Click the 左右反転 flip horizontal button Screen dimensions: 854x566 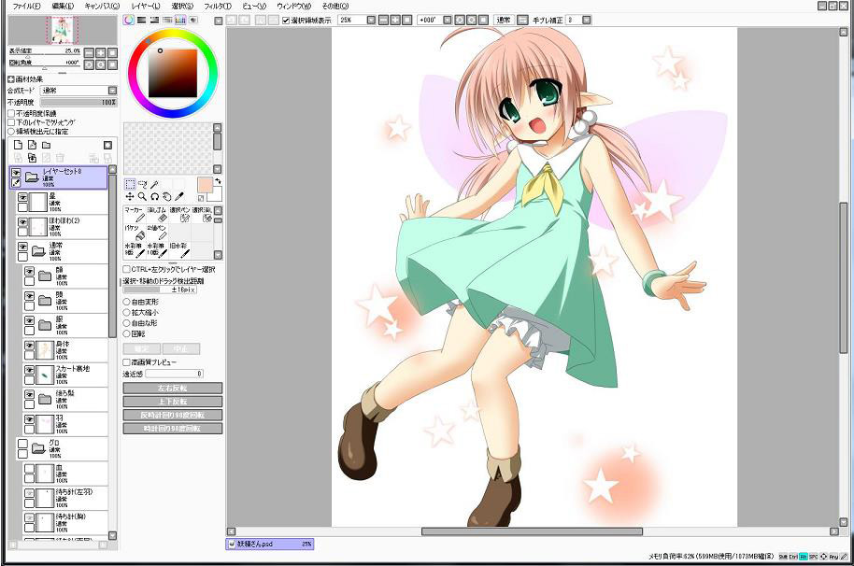pyautogui.click(x=173, y=388)
